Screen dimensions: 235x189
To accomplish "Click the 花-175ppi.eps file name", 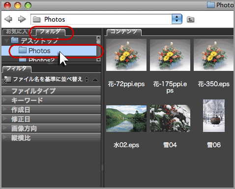I will (170, 87).
